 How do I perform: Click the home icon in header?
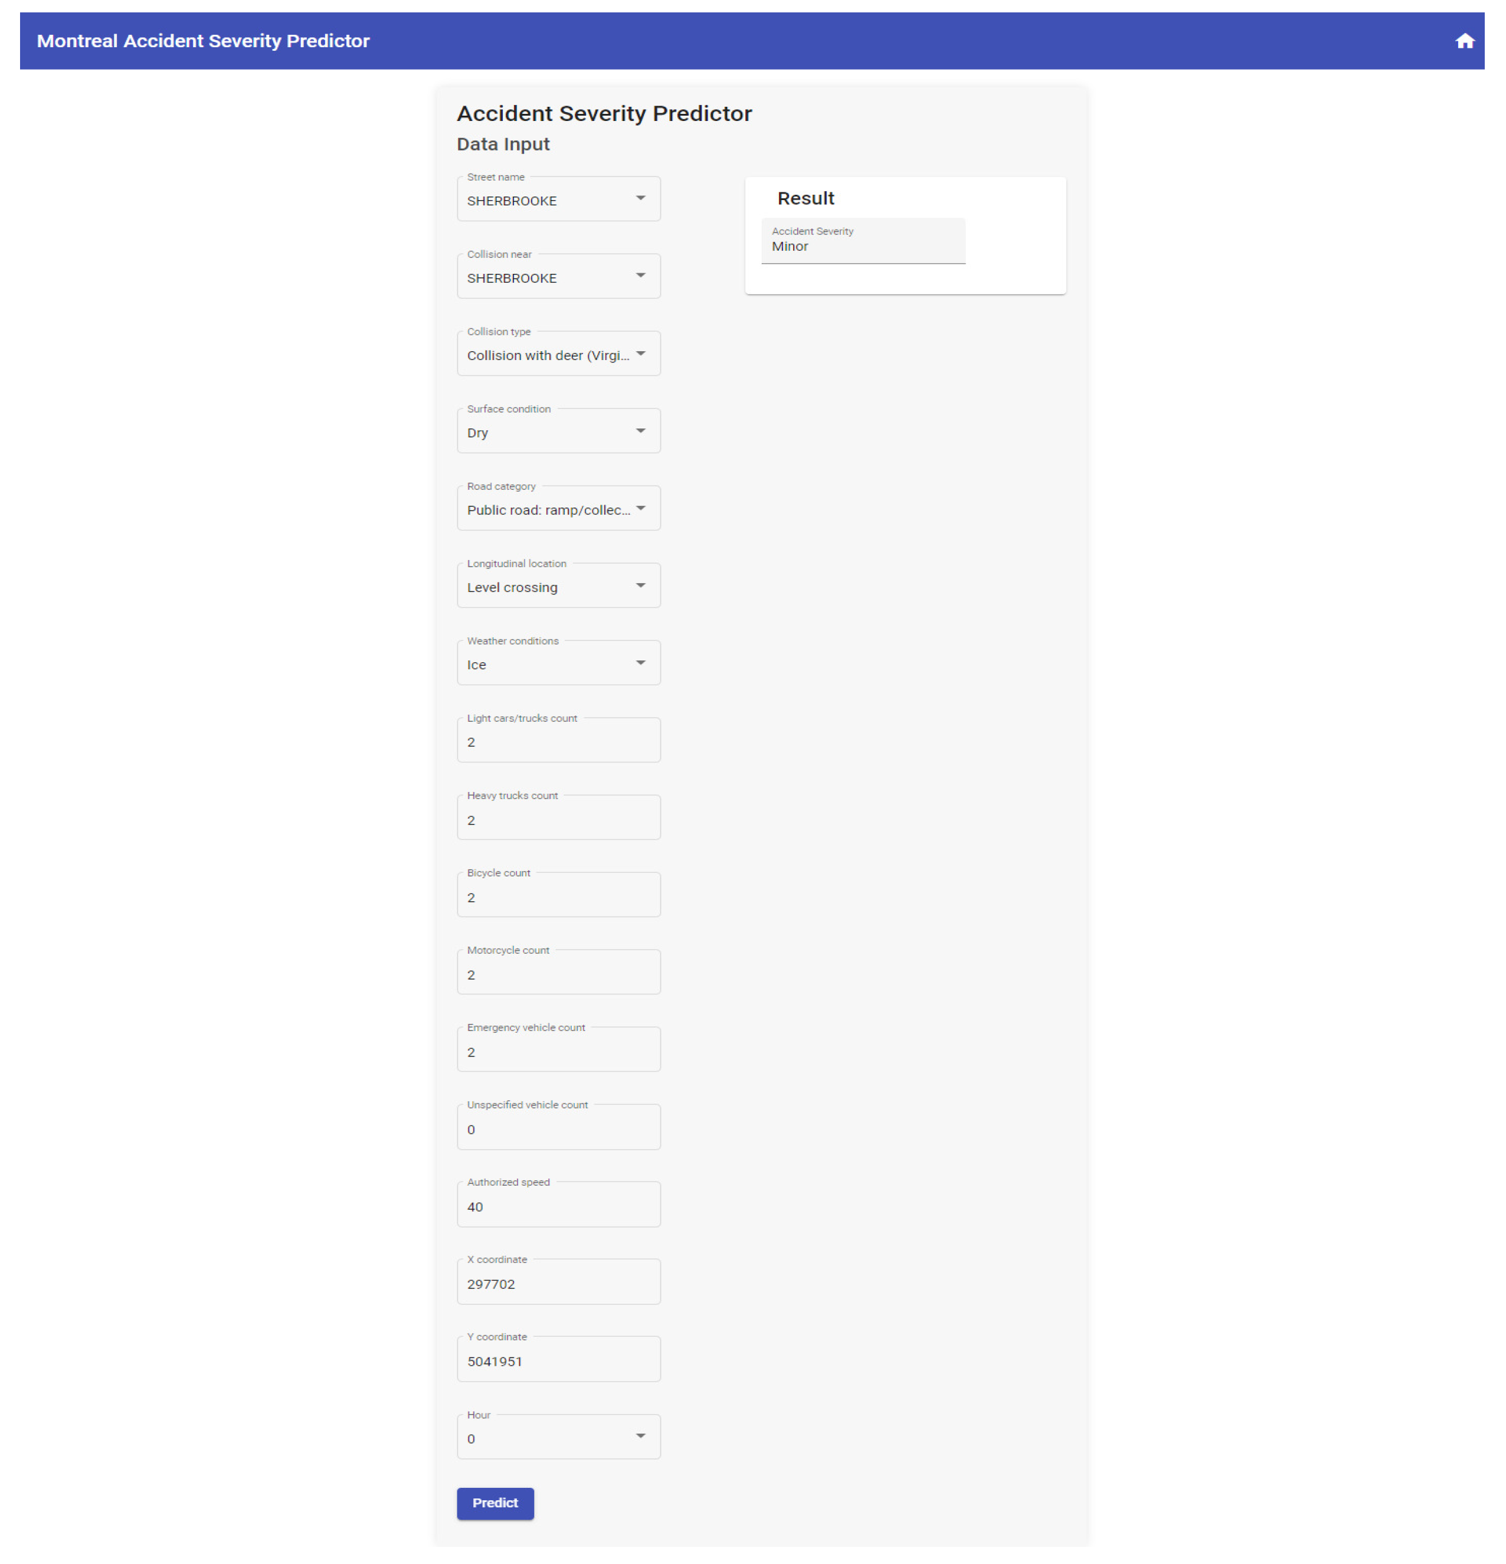point(1464,41)
